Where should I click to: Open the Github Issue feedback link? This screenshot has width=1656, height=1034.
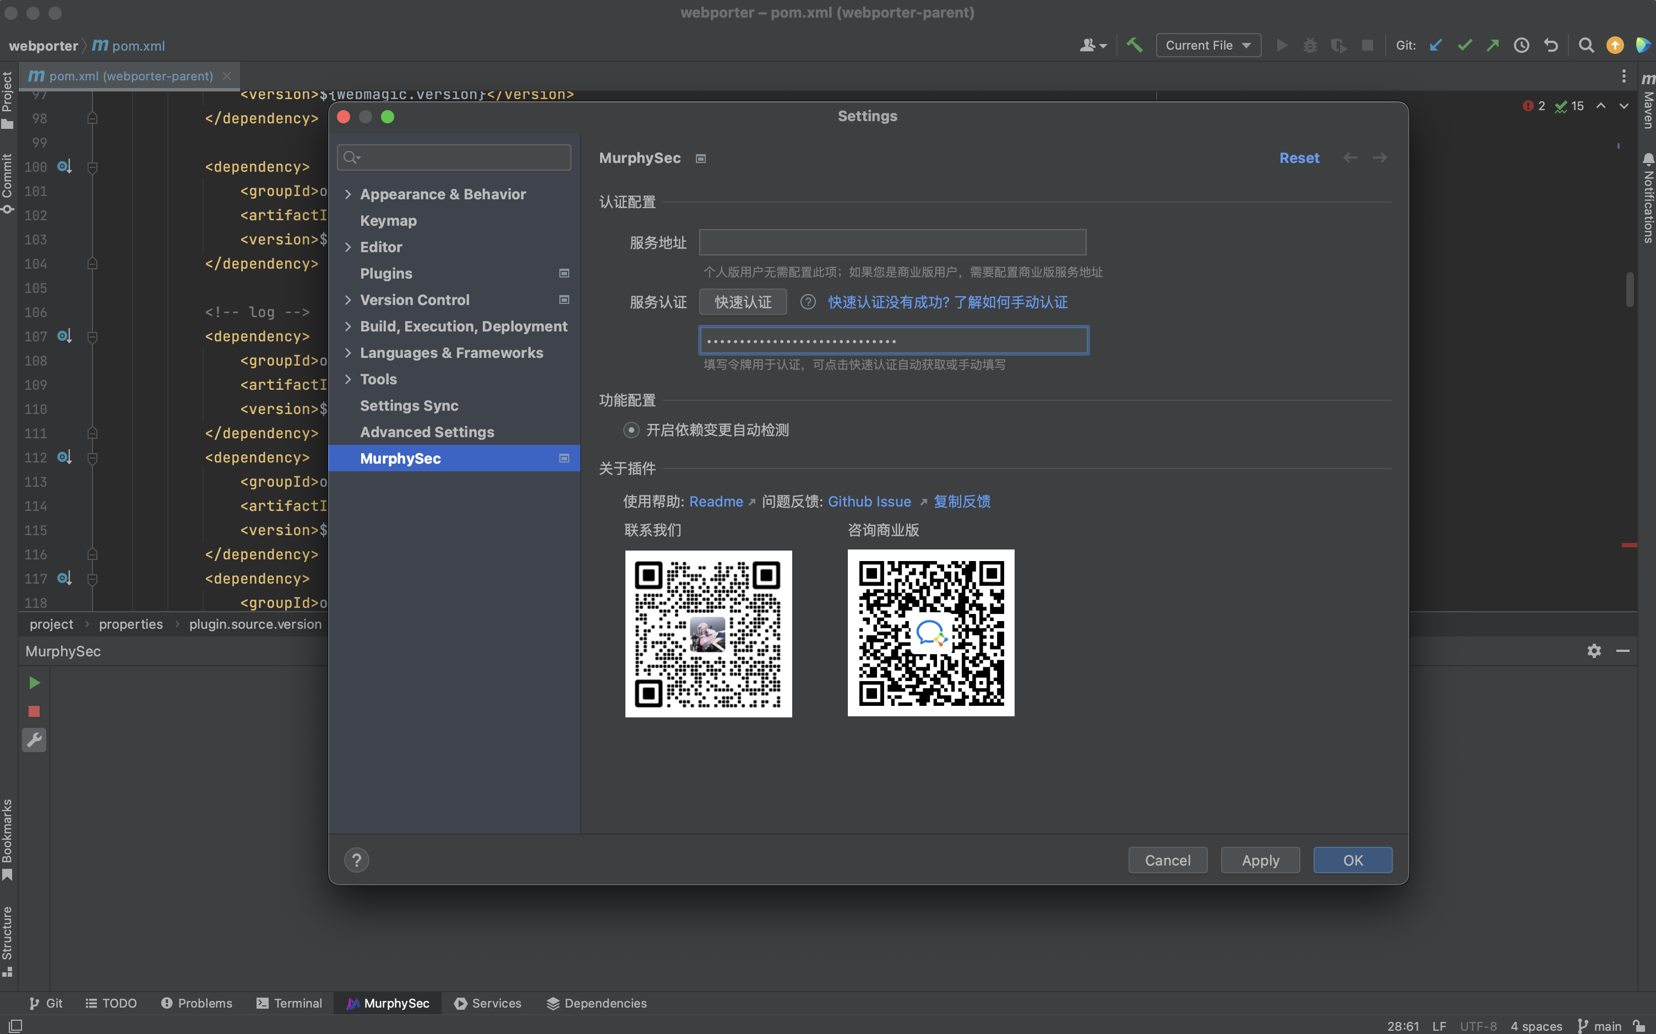point(869,501)
